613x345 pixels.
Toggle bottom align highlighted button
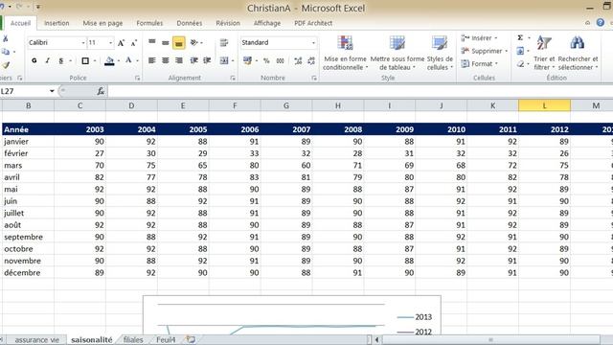pyautogui.click(x=179, y=42)
